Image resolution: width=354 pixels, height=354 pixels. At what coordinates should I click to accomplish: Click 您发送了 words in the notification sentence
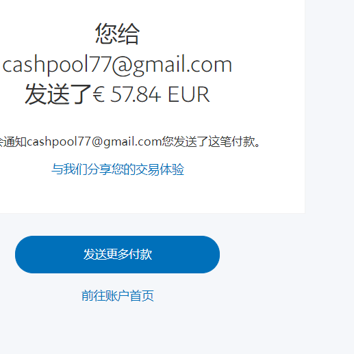[x=185, y=141]
